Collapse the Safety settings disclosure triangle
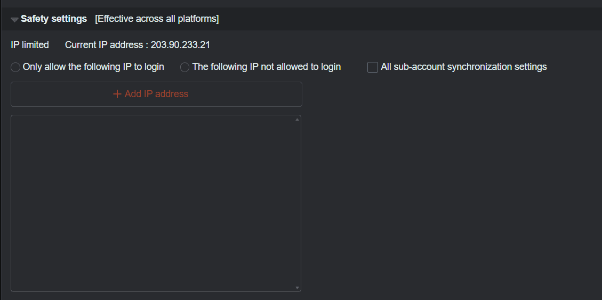The image size is (602, 300). tap(14, 20)
